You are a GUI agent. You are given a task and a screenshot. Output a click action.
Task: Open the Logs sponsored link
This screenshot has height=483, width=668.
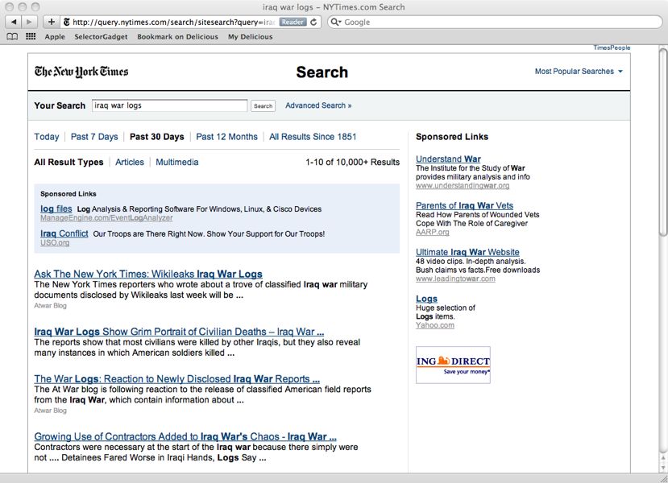coord(426,299)
